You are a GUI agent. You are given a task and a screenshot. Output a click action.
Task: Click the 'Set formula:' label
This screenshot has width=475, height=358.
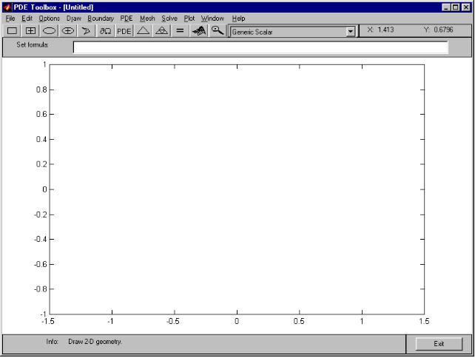click(33, 45)
